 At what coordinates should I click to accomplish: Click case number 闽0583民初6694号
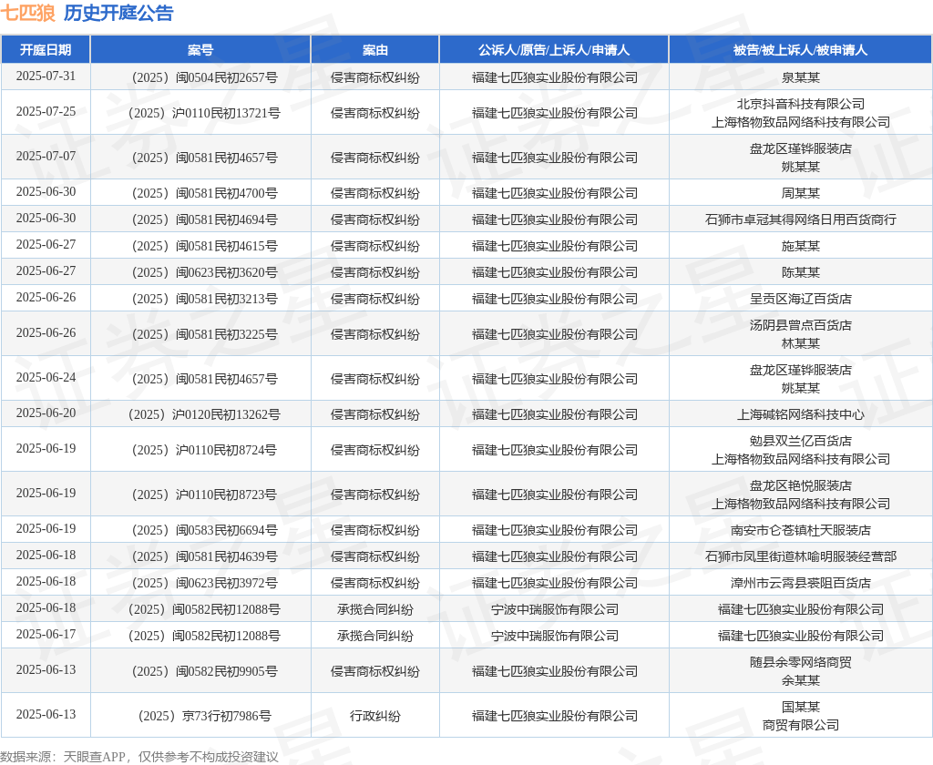pos(205,531)
